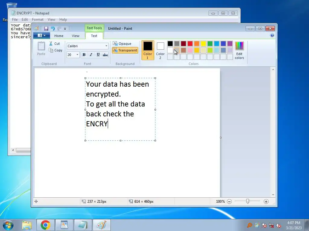Screen dimensions: 309x231
Task: Select the Color 2 background button
Action: (160, 50)
